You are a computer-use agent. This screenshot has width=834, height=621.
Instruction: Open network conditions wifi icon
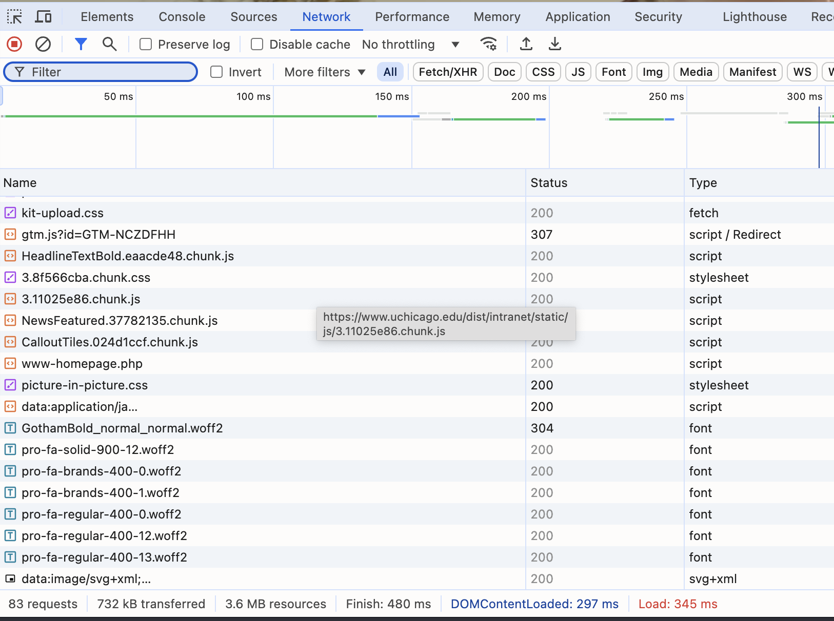(x=488, y=45)
